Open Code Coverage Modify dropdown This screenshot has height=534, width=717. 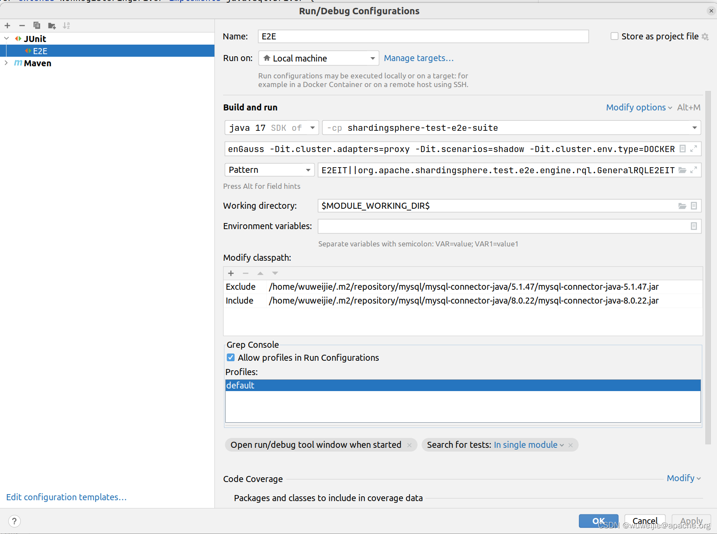pos(684,478)
